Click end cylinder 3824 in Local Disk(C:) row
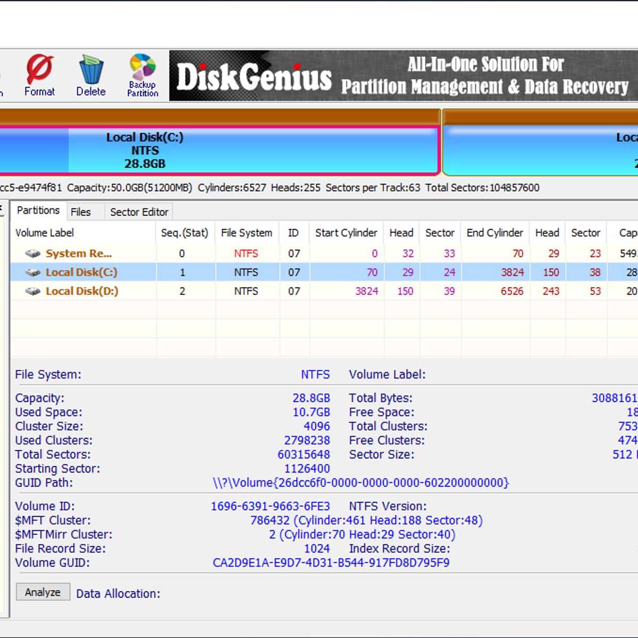 pyautogui.click(x=513, y=272)
